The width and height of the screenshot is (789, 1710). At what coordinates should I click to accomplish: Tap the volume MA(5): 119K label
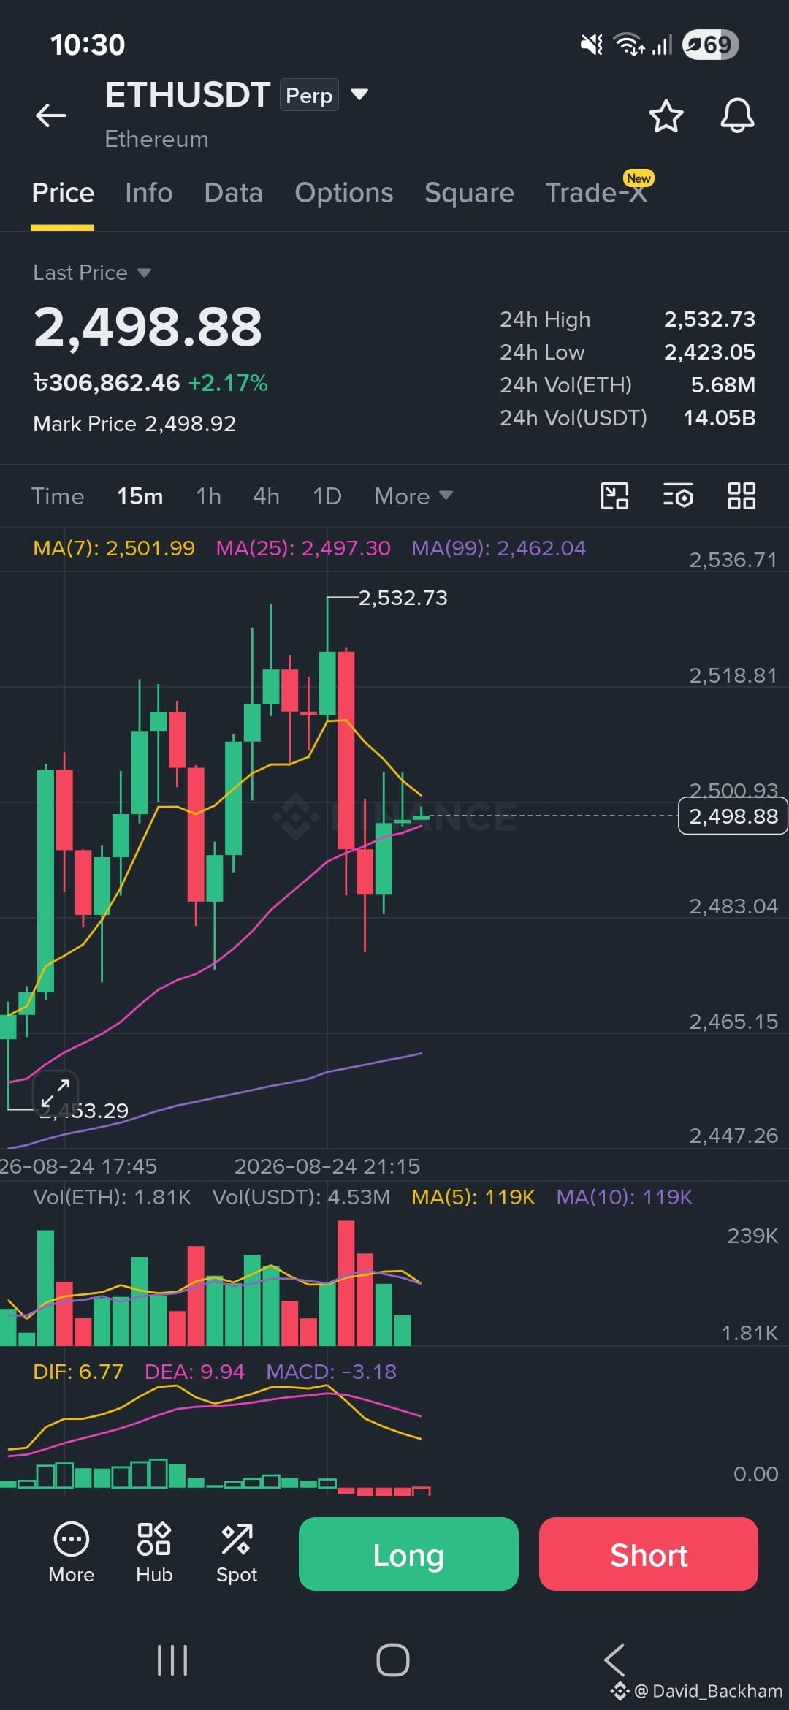click(473, 1197)
